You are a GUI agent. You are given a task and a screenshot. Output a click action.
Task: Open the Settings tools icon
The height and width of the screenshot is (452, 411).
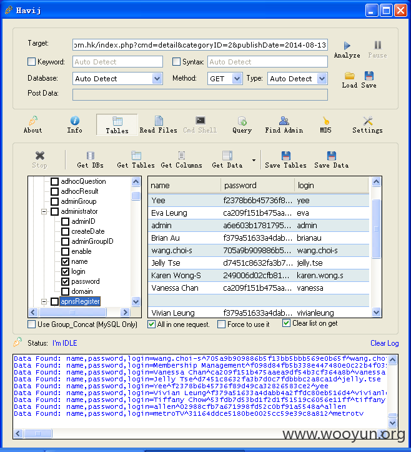coord(367,121)
